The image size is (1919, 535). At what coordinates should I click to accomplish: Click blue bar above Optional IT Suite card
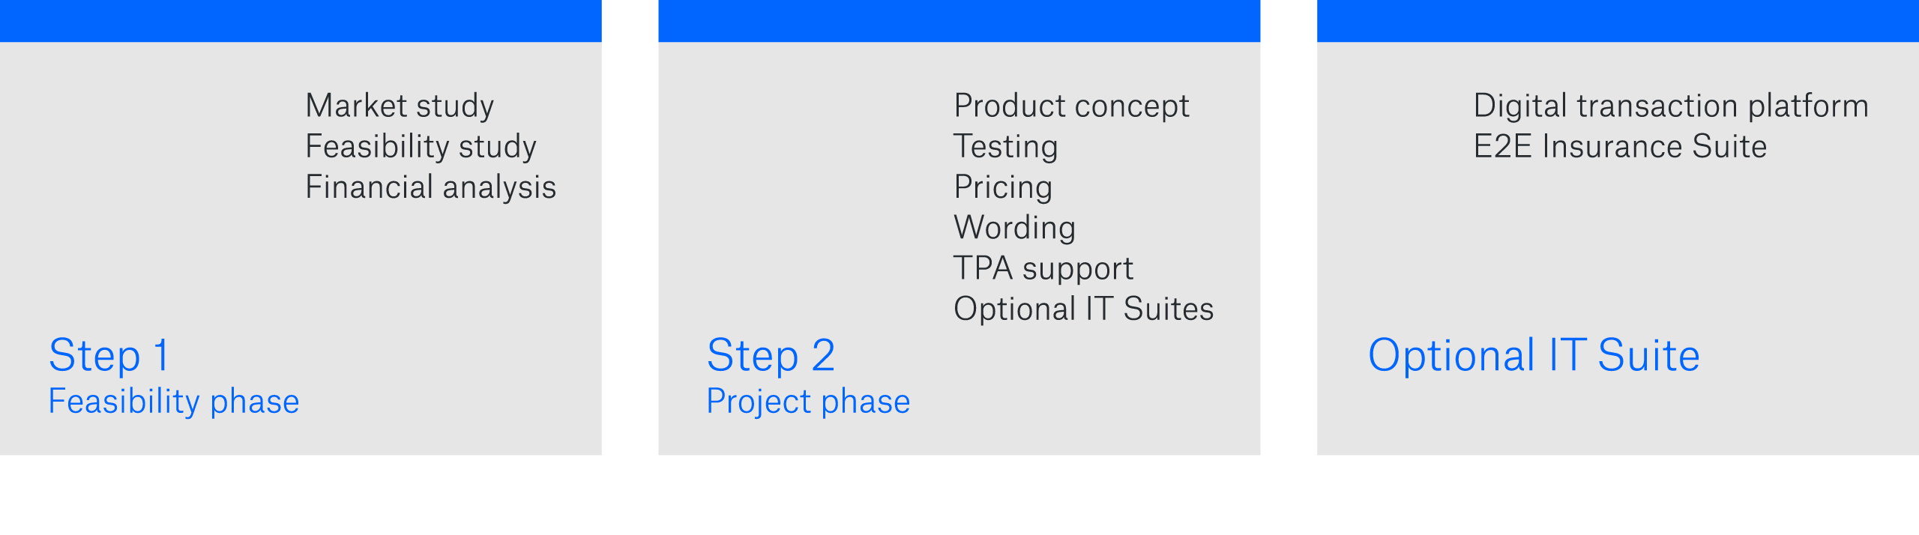click(1618, 20)
